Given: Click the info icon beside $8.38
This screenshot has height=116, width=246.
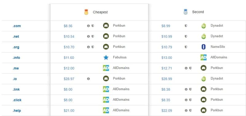Looking at the screenshot, I should point(186,89).
